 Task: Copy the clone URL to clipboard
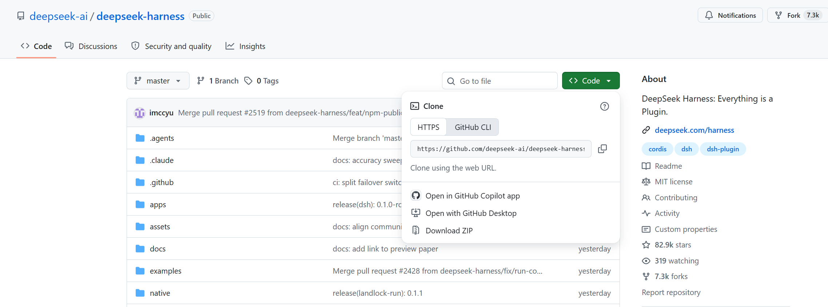(602, 149)
